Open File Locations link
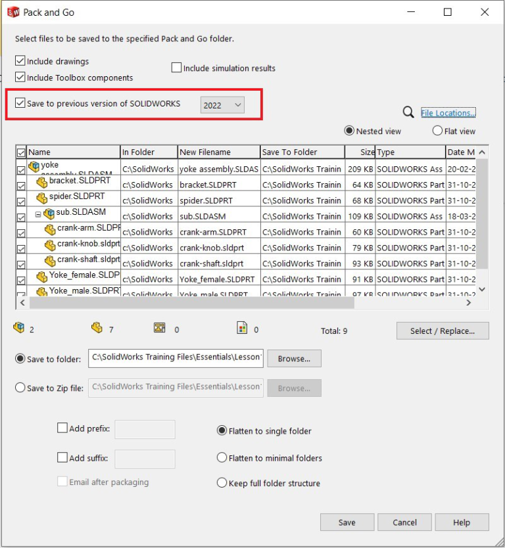 click(x=448, y=113)
